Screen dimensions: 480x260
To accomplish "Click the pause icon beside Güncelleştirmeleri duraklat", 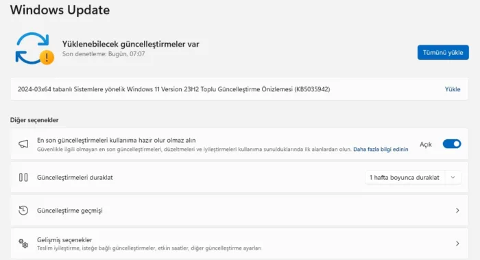I will [23, 177].
